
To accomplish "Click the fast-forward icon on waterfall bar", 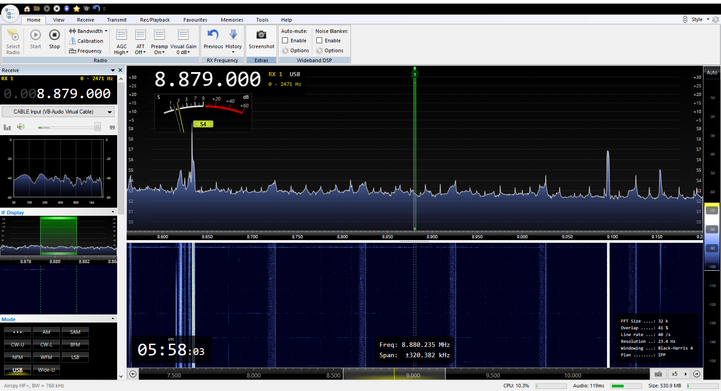I will (697, 374).
